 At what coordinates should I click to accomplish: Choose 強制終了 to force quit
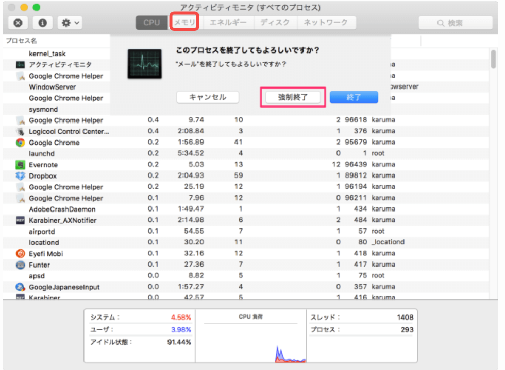[293, 97]
